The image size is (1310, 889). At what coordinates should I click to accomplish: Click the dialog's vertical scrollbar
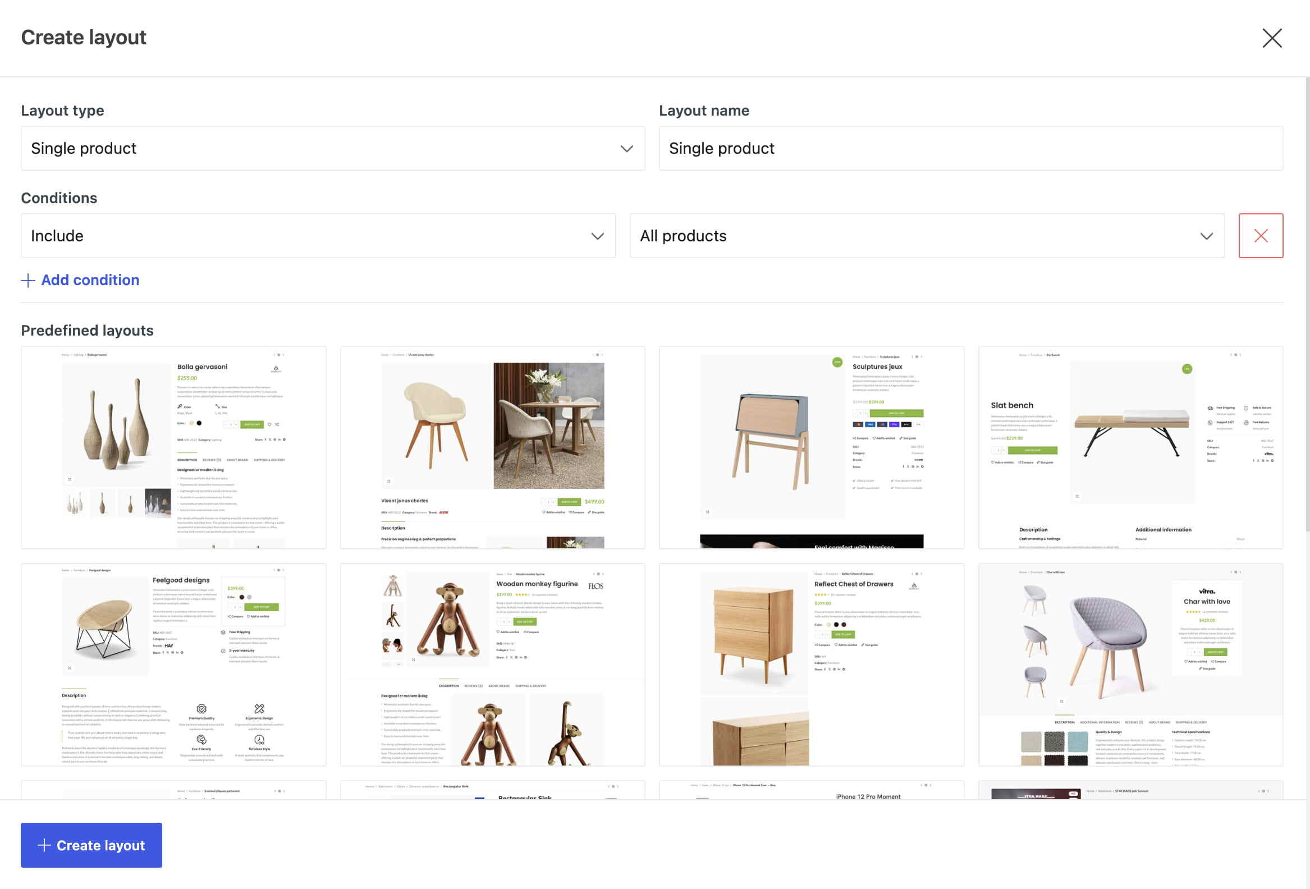[1307, 304]
